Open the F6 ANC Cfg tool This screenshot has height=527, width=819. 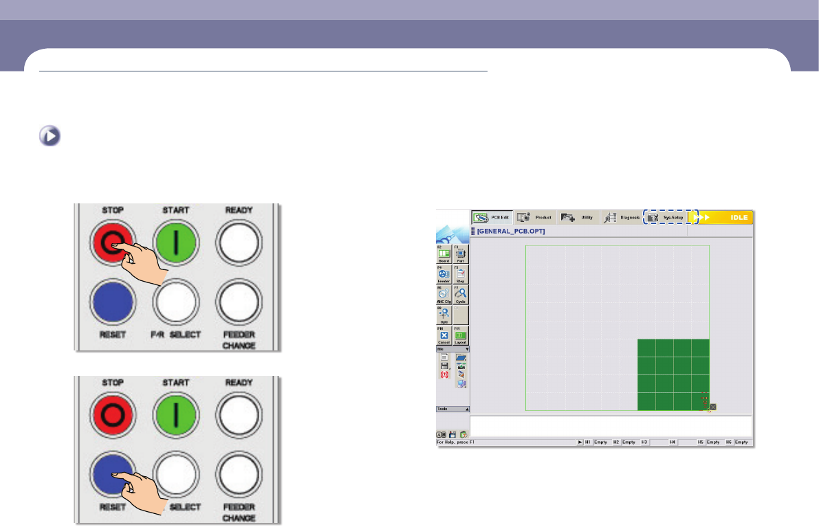(x=444, y=295)
